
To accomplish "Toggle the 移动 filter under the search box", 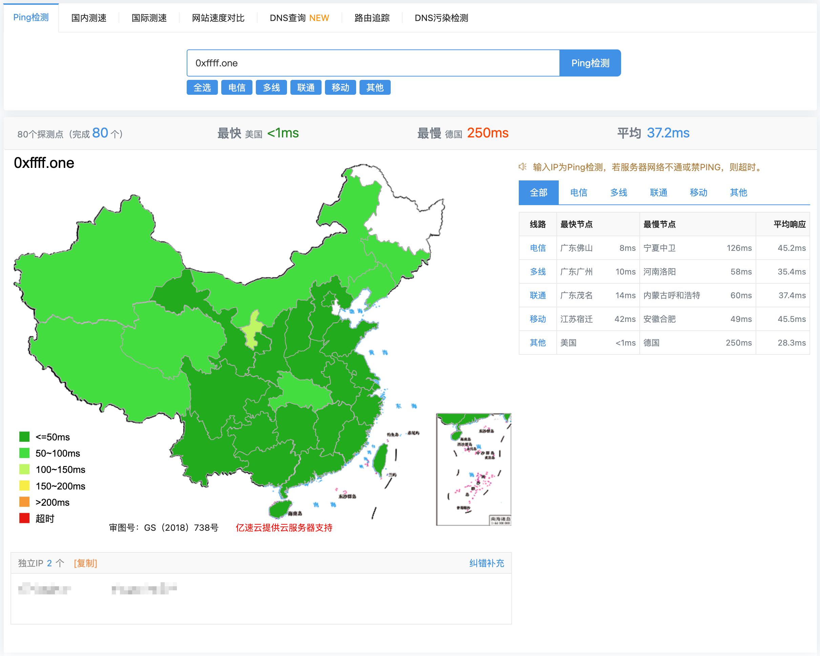I will (341, 88).
